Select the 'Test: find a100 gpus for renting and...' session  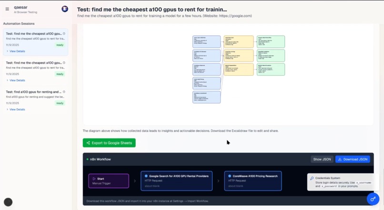tap(36, 100)
